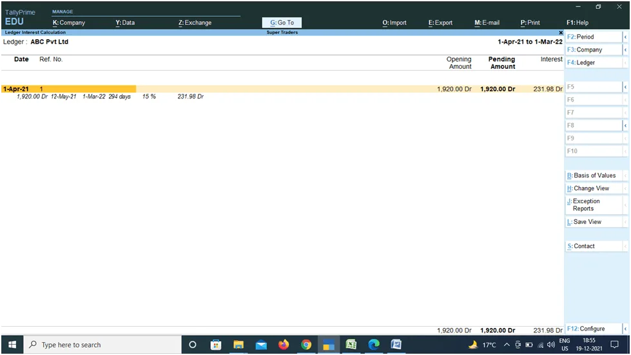Close the Ledger Interest Calculation report
Viewport: 631px width, 355px height.
tap(561, 32)
